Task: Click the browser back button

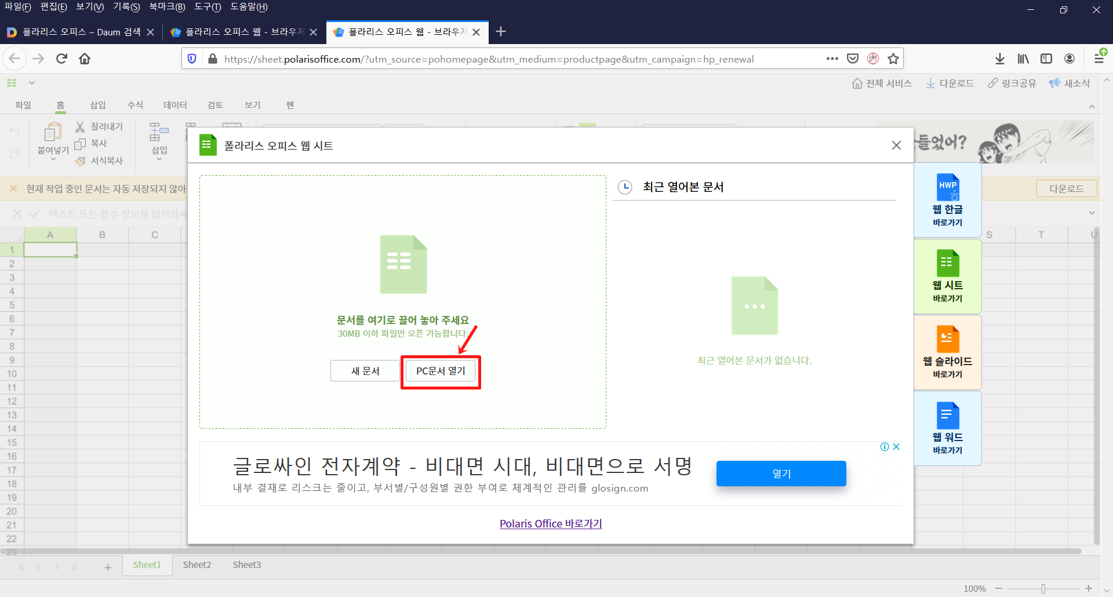Action: click(x=14, y=59)
